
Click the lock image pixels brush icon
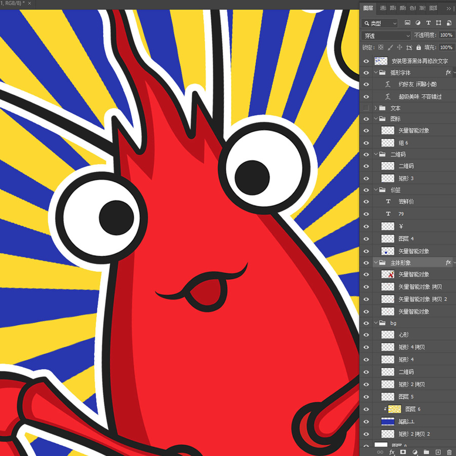390,48
